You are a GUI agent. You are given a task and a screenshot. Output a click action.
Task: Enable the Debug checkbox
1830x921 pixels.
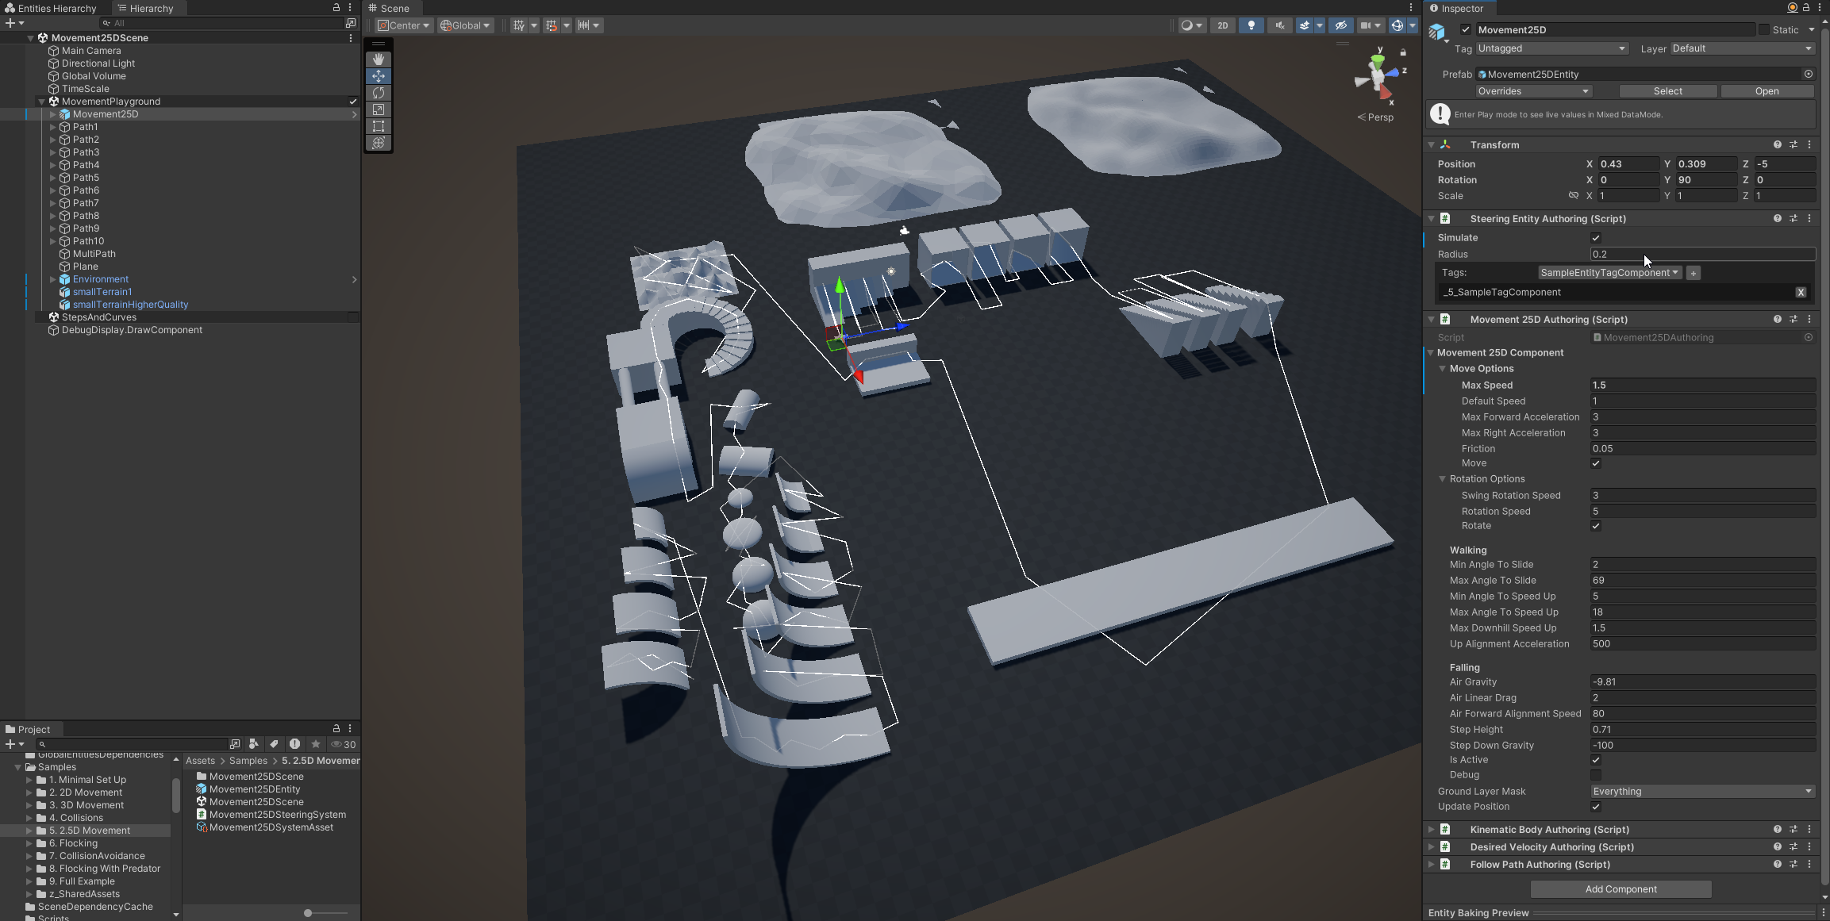pos(1596,775)
